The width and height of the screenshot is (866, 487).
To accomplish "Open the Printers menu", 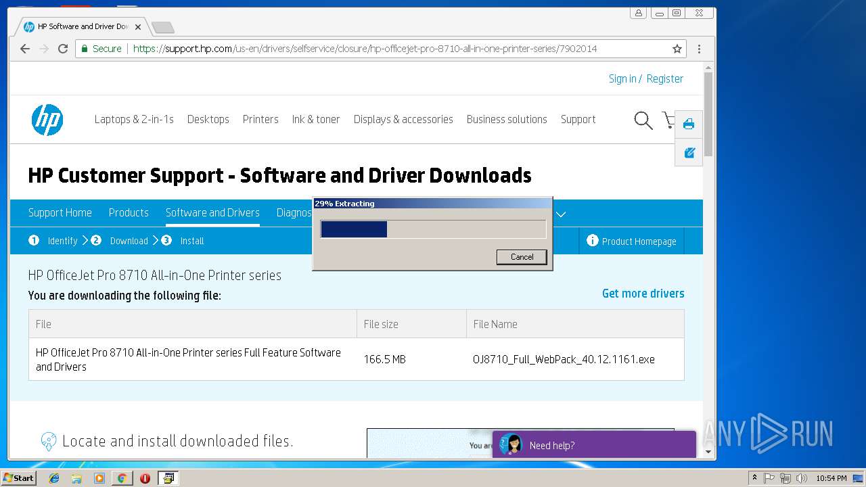I will [x=260, y=119].
